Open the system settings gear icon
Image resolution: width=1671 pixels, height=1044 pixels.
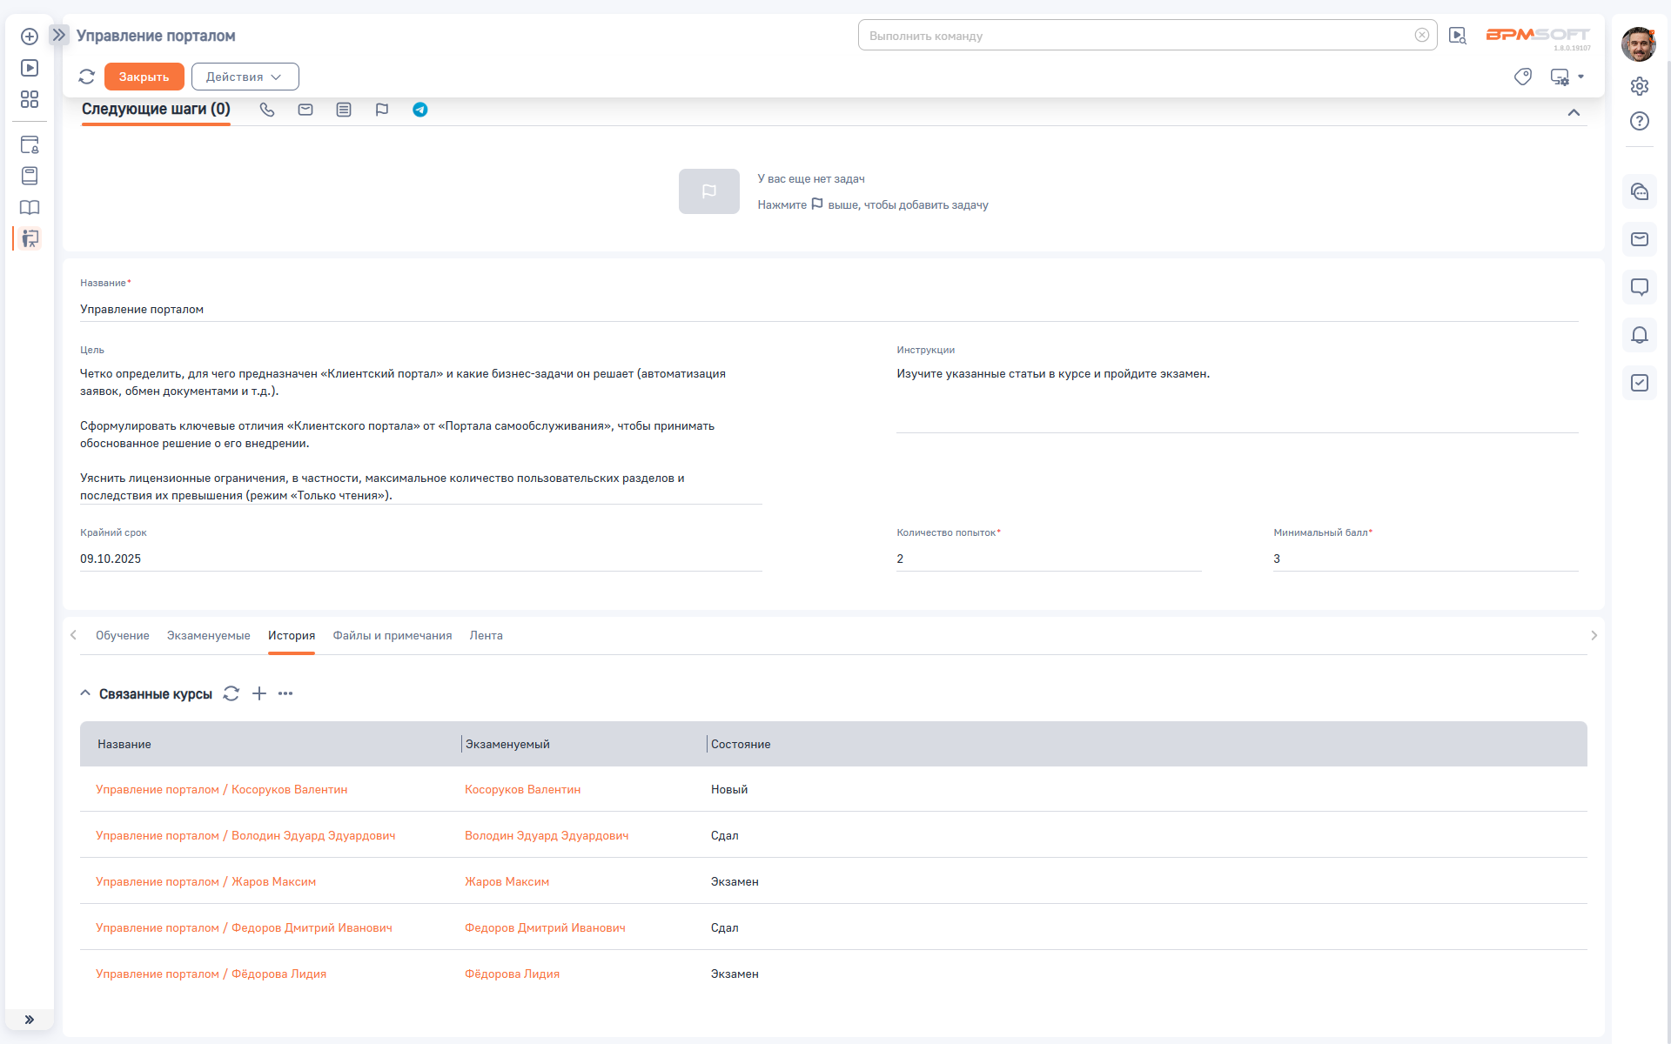[x=1639, y=86]
